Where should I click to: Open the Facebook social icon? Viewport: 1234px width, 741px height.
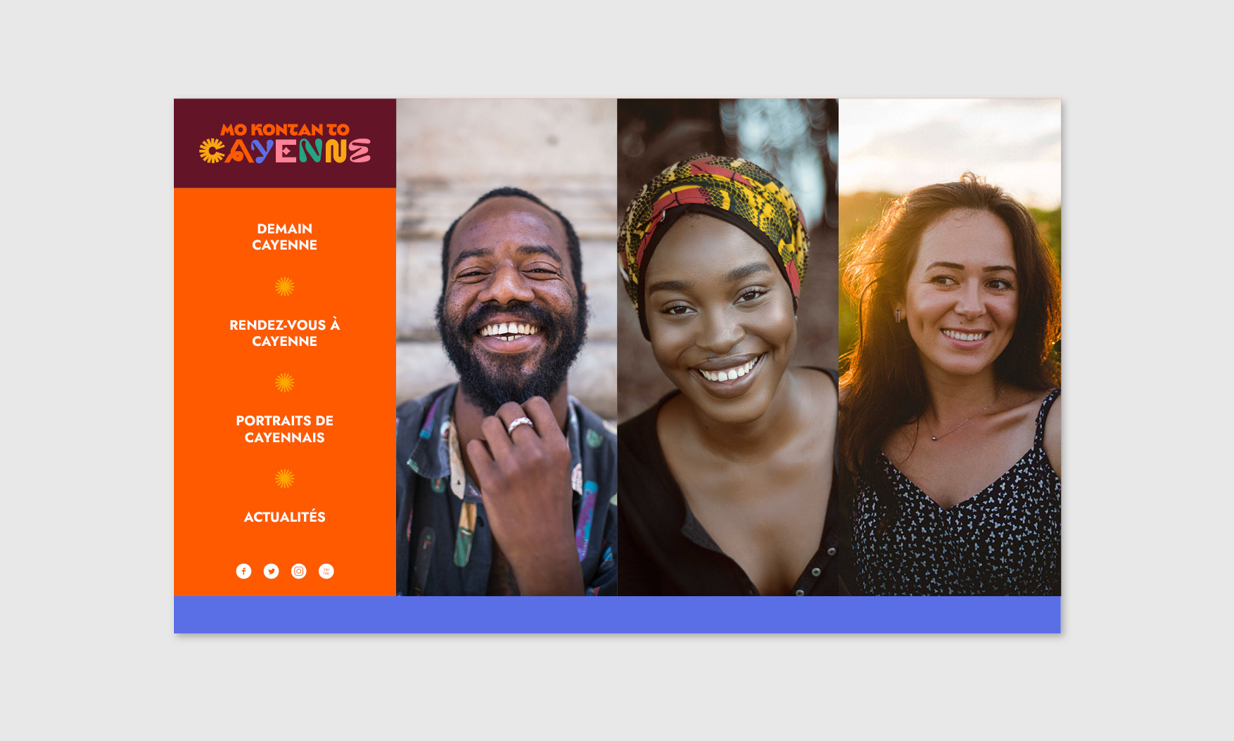coord(243,571)
